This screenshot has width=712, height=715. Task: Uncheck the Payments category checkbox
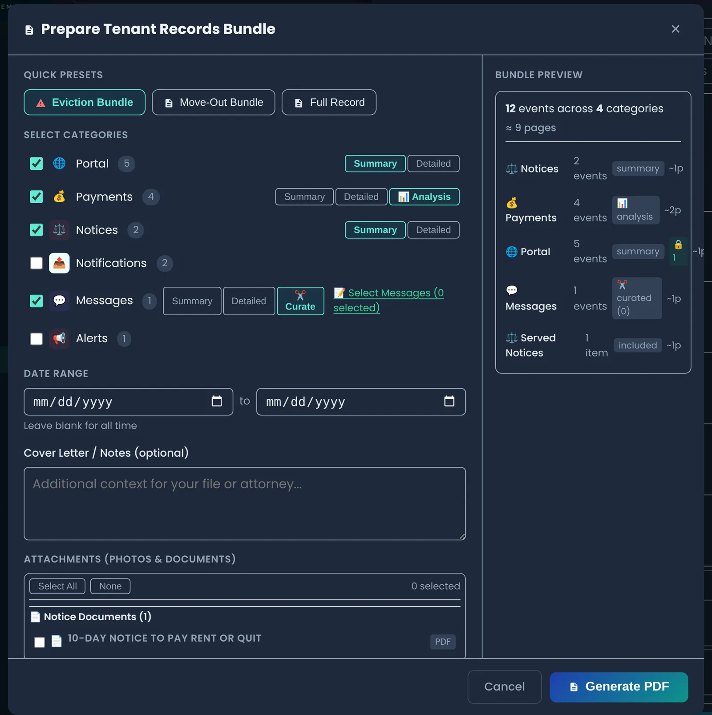36,197
